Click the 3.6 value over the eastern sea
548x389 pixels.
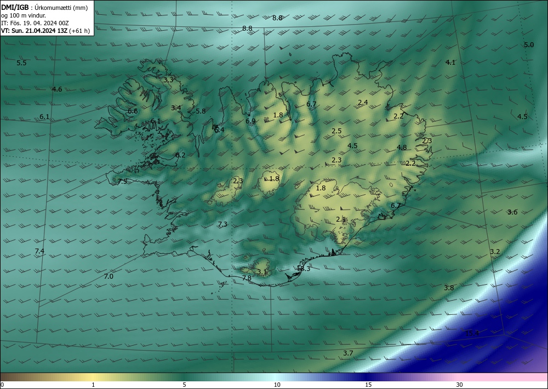click(512, 212)
